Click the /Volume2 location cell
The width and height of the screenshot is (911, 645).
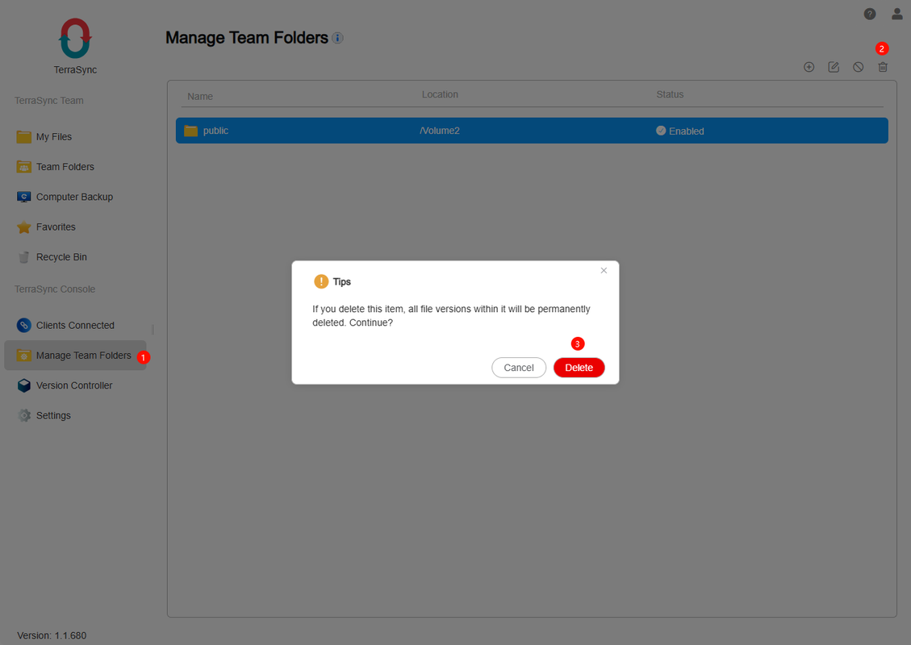pyautogui.click(x=440, y=131)
